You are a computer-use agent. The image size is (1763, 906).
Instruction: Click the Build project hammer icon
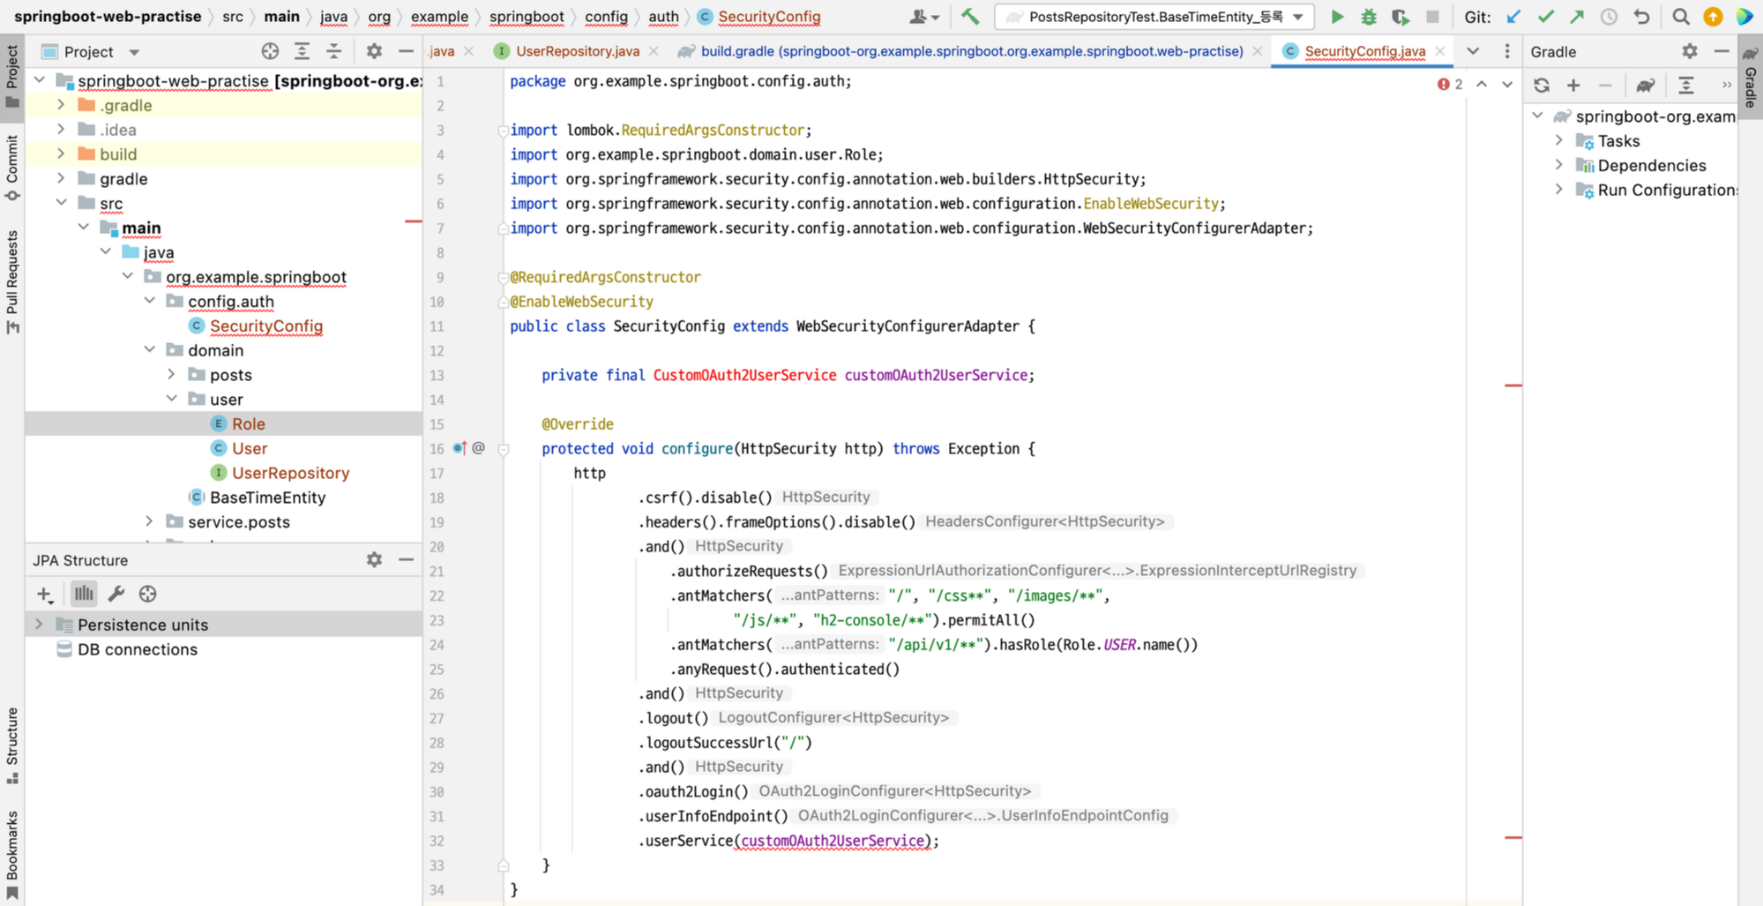tap(971, 17)
